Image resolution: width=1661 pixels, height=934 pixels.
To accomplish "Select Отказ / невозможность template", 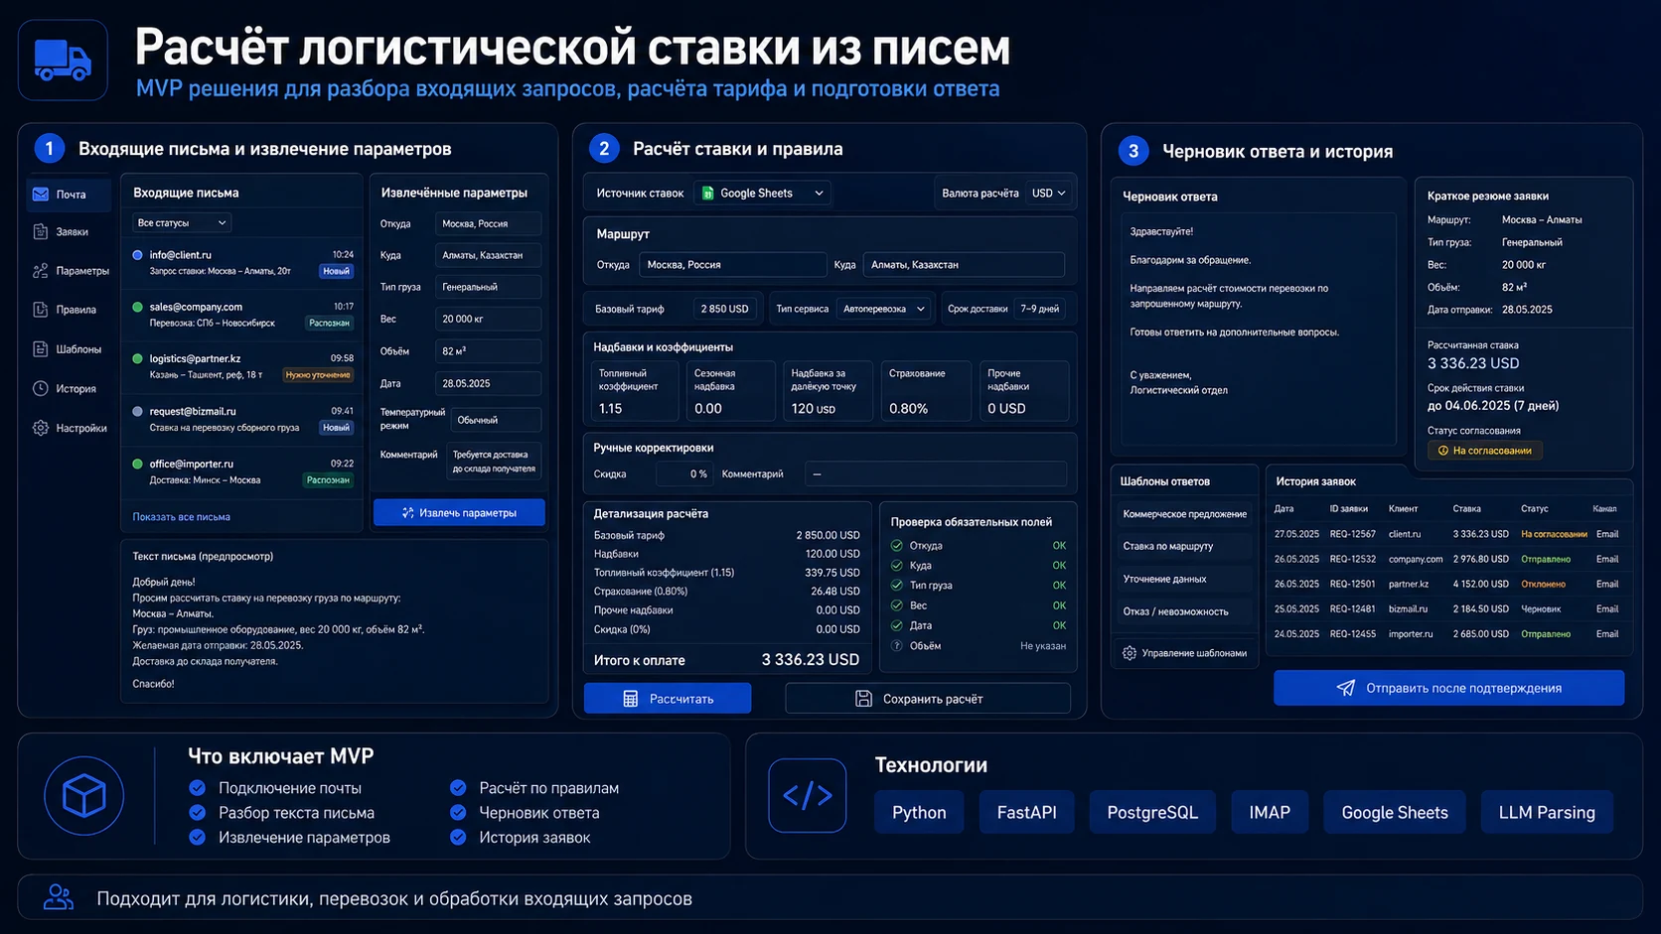I will click(x=1184, y=611).
